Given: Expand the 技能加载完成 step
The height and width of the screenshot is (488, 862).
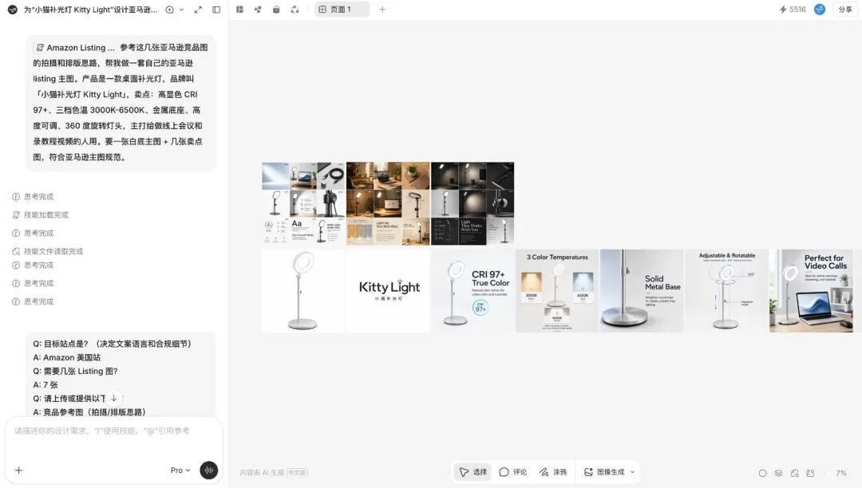Looking at the screenshot, I should coord(40,214).
